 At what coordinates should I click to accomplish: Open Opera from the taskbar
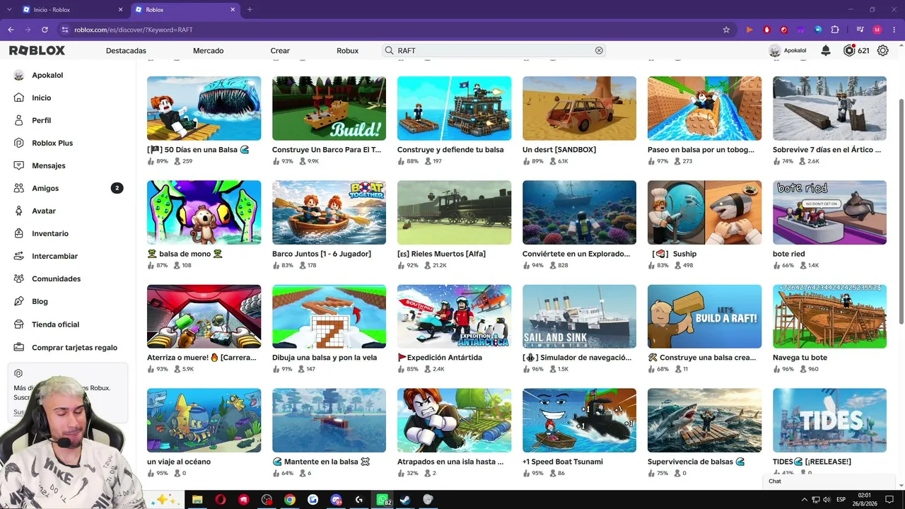[221, 500]
